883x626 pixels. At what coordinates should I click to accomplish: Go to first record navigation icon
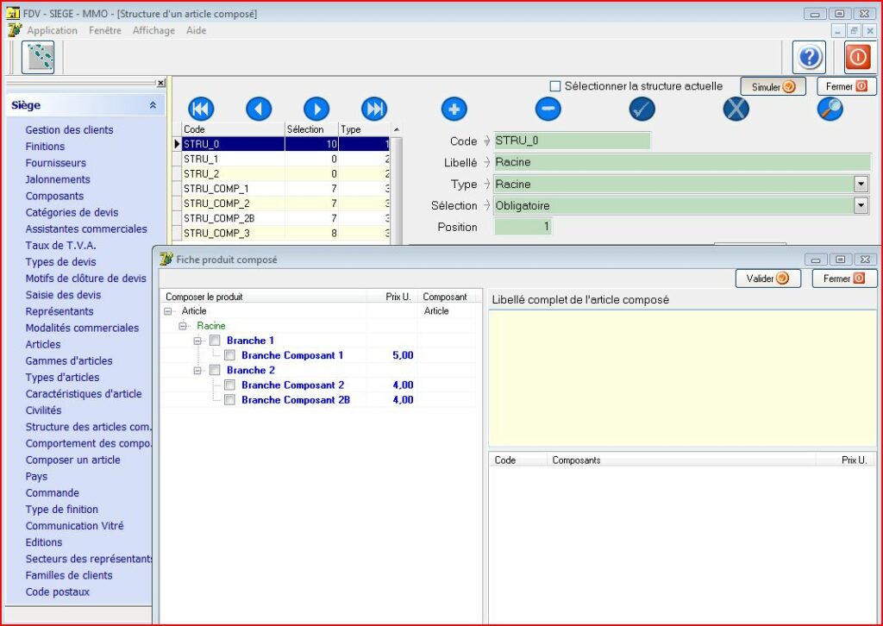pos(201,109)
